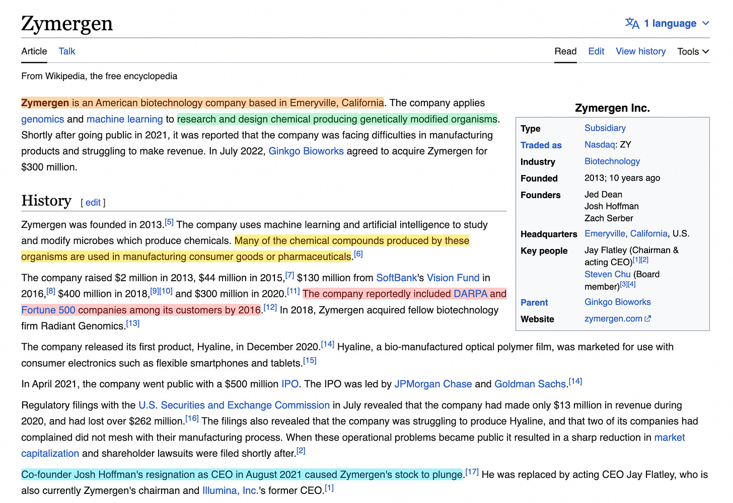Open the View history tab
733x503 pixels.
point(641,51)
